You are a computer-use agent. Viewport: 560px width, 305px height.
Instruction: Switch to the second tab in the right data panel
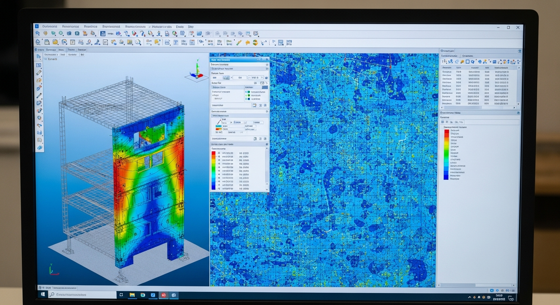[468, 56]
